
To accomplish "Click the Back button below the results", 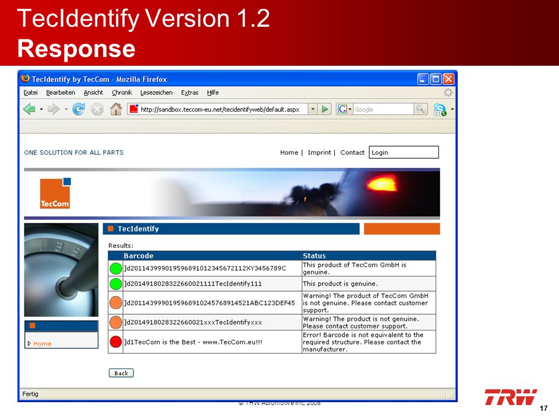I will click(121, 373).
